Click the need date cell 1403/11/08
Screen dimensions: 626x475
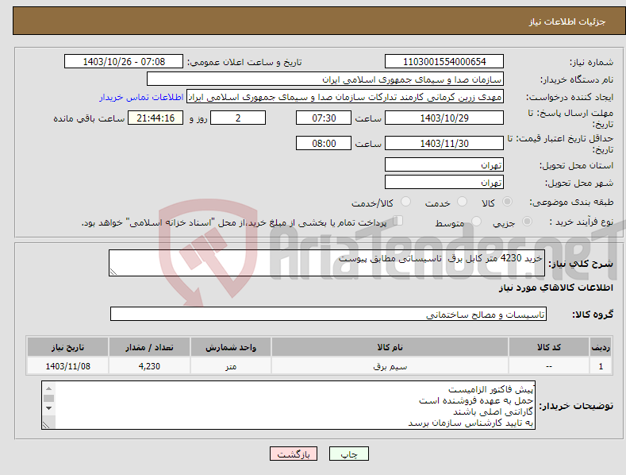[x=68, y=366]
